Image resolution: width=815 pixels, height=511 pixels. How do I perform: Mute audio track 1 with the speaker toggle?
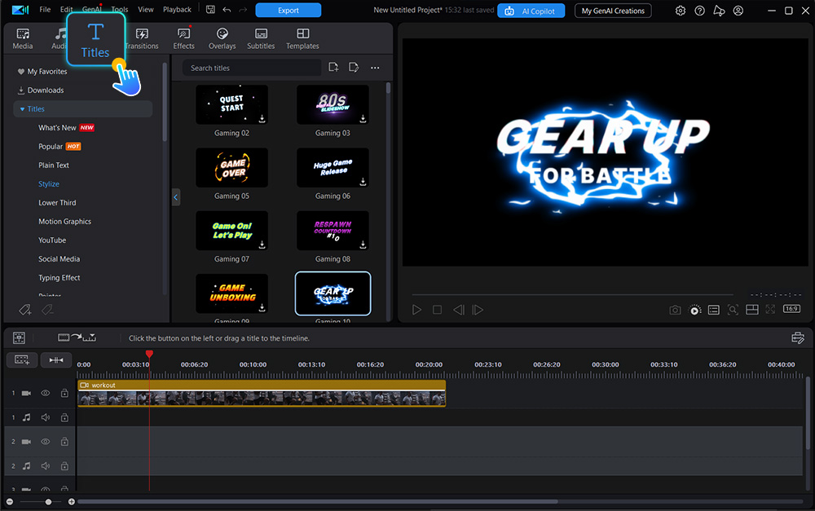[45, 416]
